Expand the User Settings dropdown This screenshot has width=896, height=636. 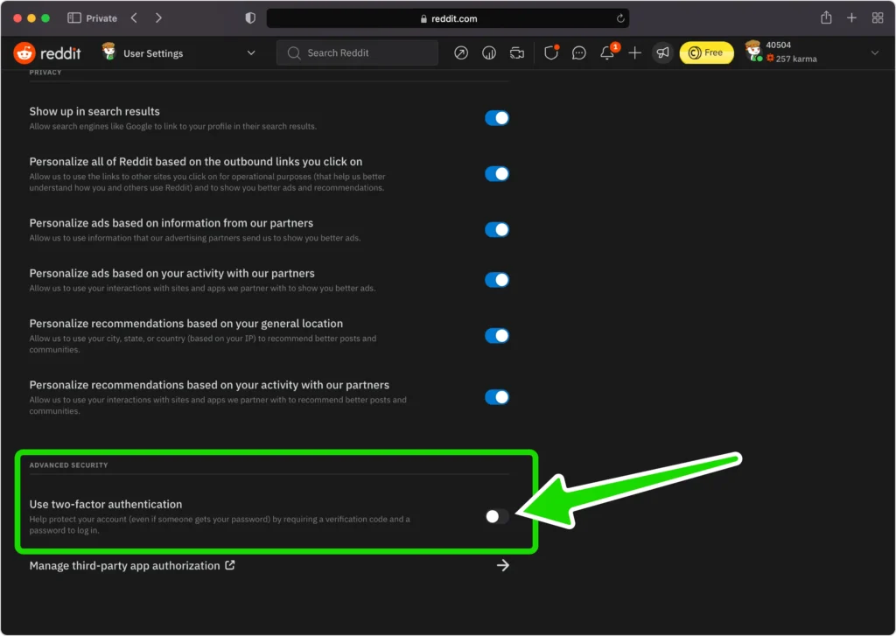(251, 53)
